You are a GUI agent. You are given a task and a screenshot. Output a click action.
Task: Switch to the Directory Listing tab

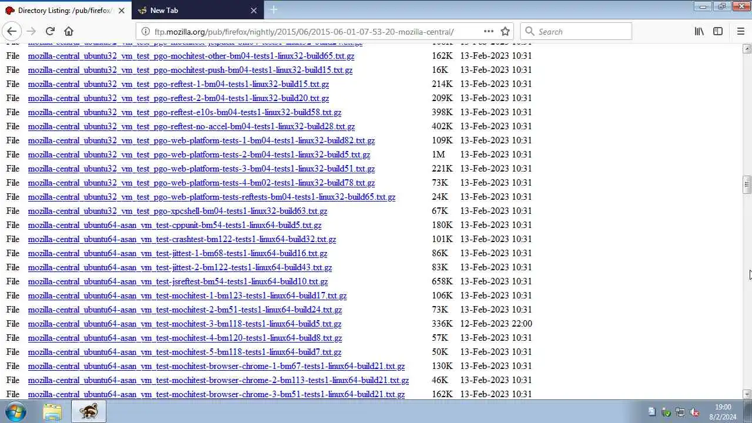(x=65, y=11)
